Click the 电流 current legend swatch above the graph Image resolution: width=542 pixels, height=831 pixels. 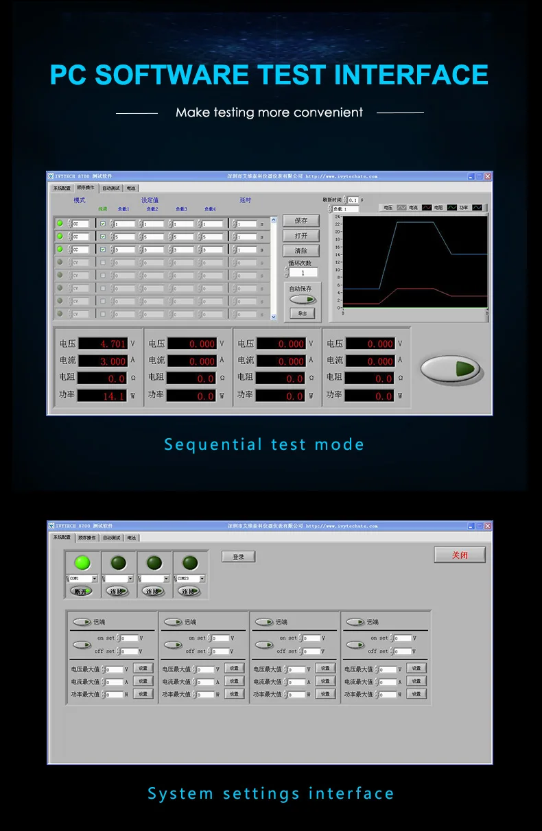(x=427, y=207)
